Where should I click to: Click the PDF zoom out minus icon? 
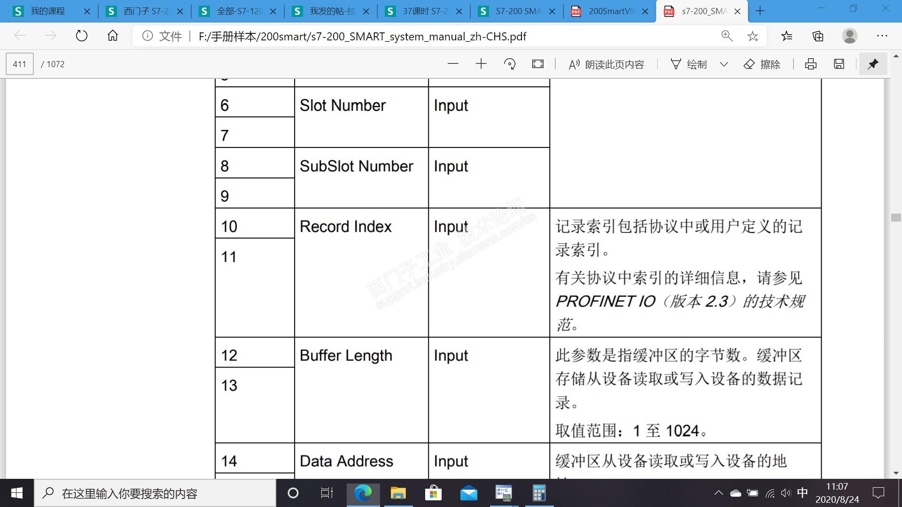point(453,64)
